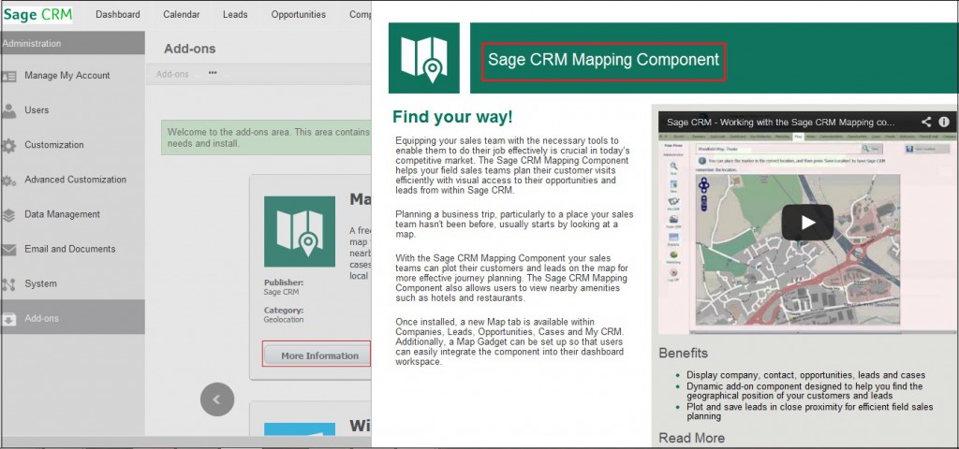Viewport: 959px width, 449px height.
Task: Click the Email and Documents envelope icon
Action: pos(8,250)
